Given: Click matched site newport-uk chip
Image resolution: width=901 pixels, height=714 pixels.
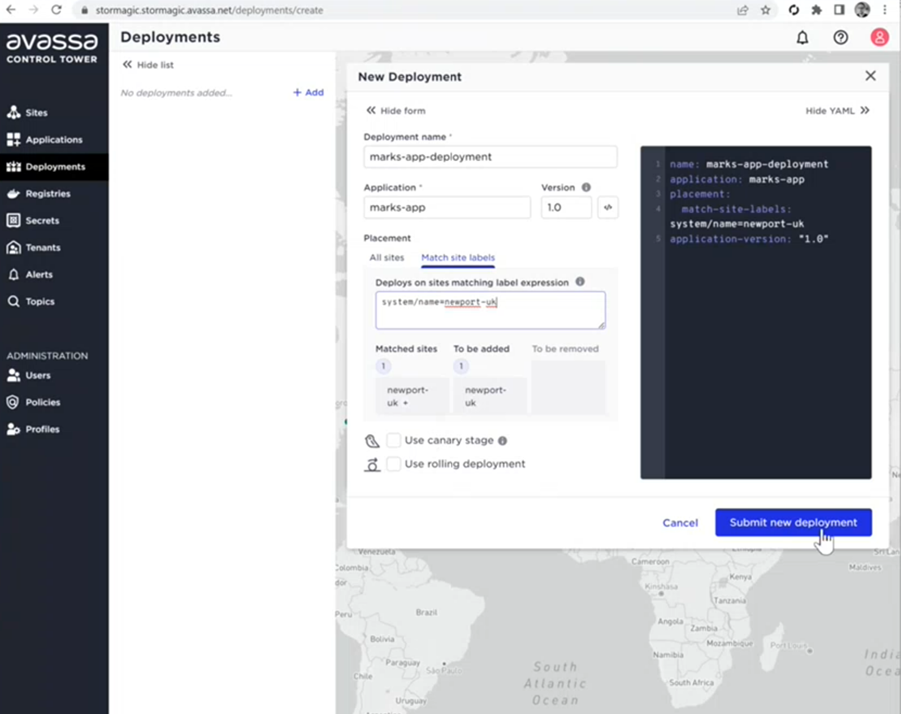Looking at the screenshot, I should tap(412, 396).
